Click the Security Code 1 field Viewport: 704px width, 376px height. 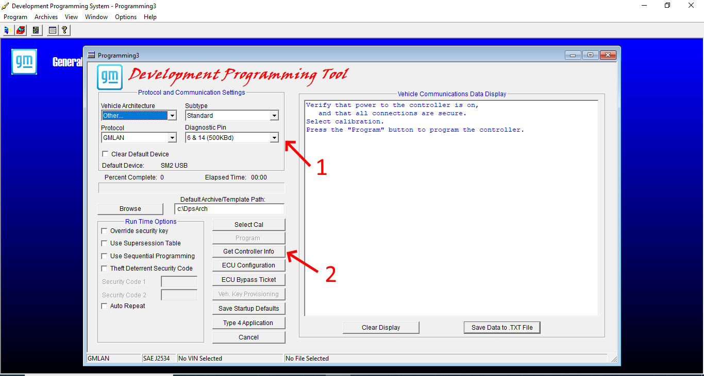coord(179,282)
